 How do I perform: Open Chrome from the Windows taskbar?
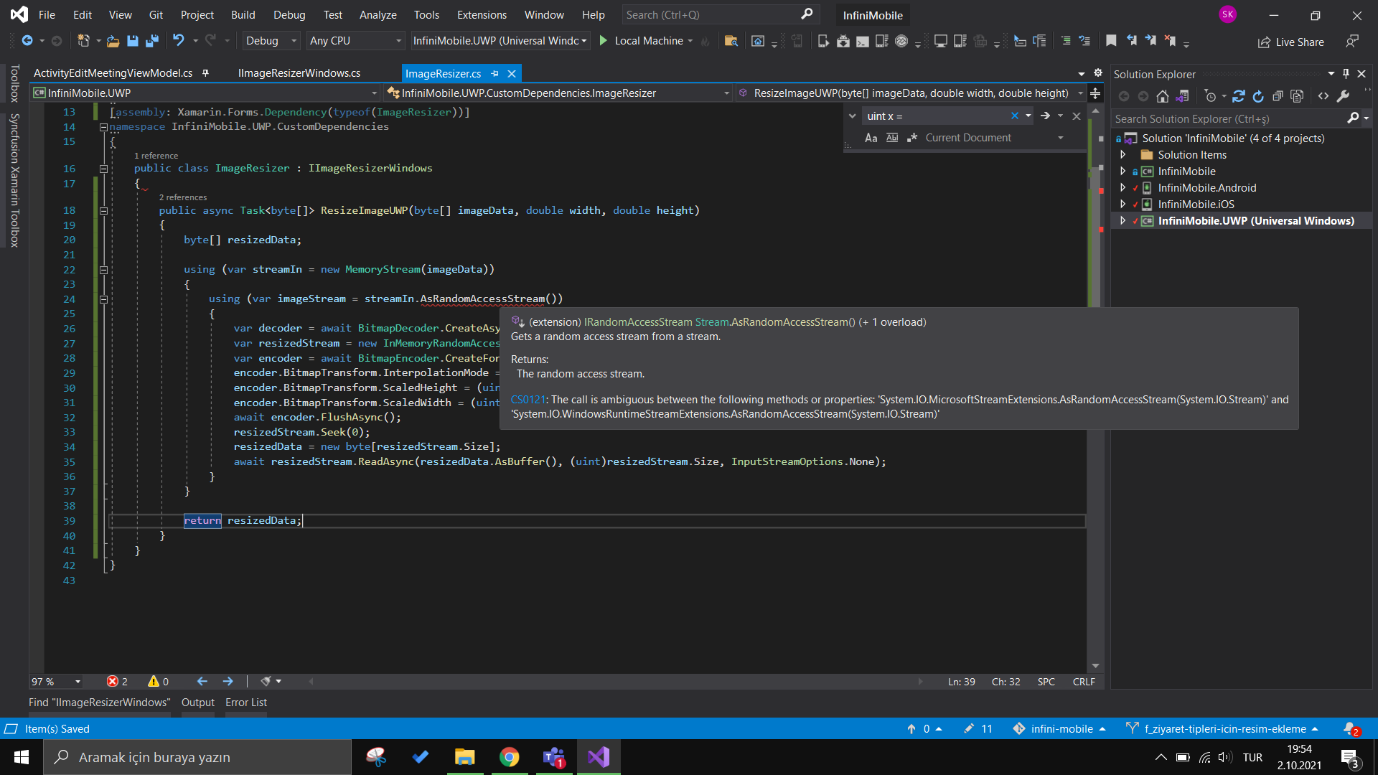click(510, 757)
